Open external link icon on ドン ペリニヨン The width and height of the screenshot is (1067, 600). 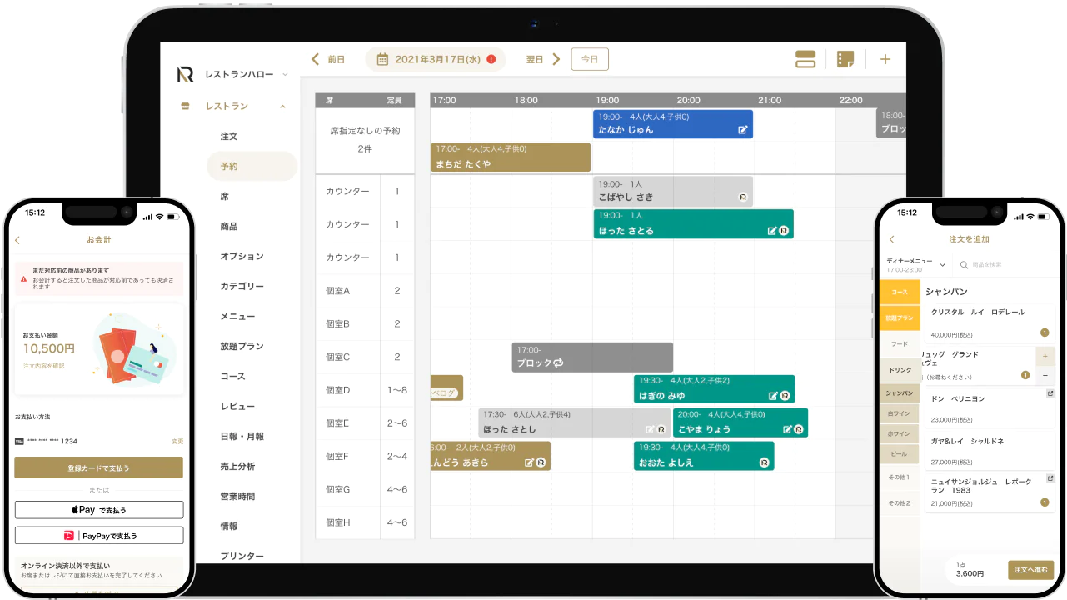(1050, 394)
